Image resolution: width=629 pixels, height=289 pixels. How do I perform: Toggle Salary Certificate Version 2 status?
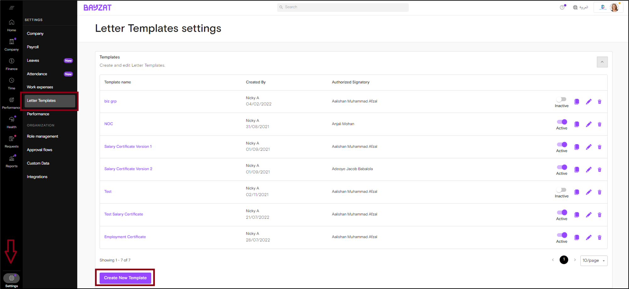[x=562, y=167]
